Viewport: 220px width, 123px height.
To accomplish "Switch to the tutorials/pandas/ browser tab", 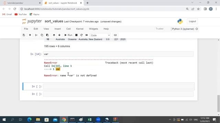I will 21,3.
